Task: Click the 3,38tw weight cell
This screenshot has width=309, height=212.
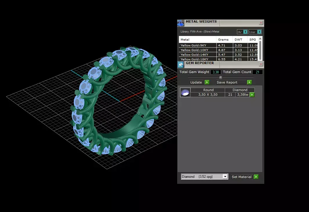Action: 243,95
